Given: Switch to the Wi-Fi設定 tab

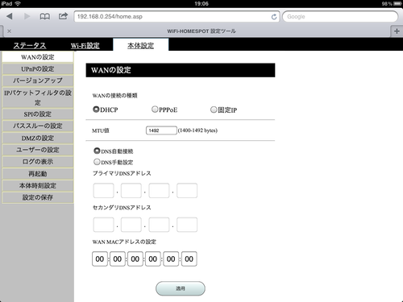Looking at the screenshot, I should [85, 46].
